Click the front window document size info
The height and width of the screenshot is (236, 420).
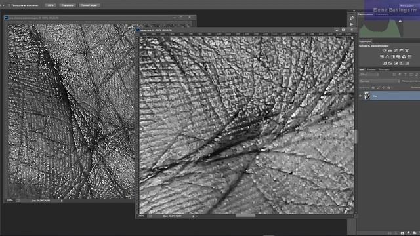pos(172,216)
